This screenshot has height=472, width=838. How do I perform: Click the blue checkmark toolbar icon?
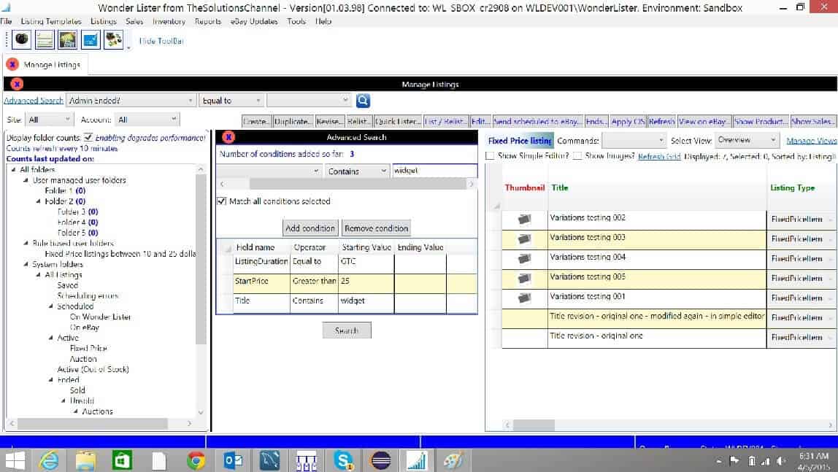point(91,41)
